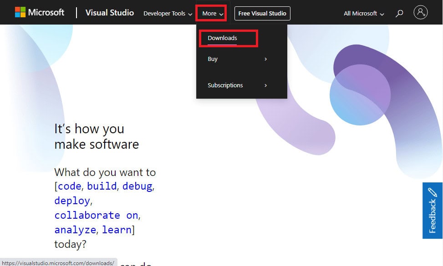Expand the Subscriptions submenu chevron
This screenshot has height=266, width=443.
pyautogui.click(x=265, y=85)
